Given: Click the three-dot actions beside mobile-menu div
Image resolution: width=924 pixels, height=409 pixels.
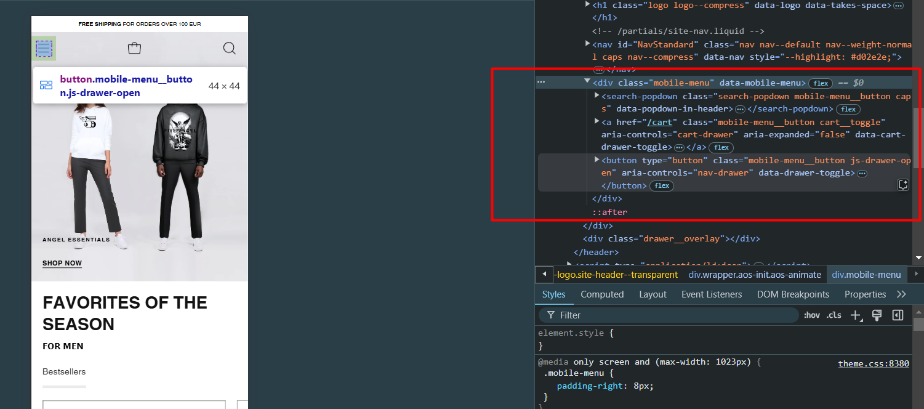Looking at the screenshot, I should [x=541, y=82].
